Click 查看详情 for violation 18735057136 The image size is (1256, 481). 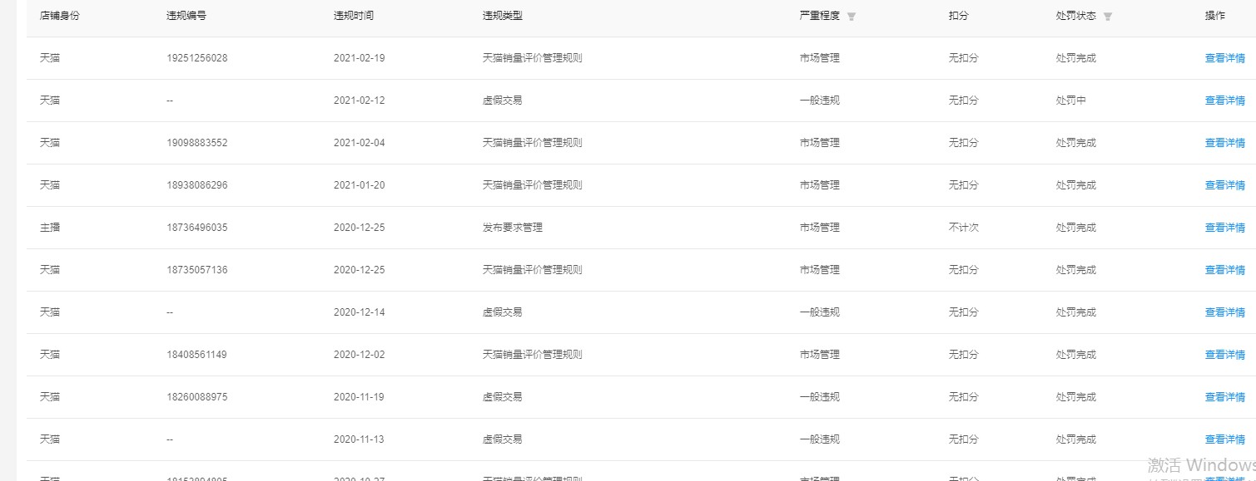(x=1225, y=270)
